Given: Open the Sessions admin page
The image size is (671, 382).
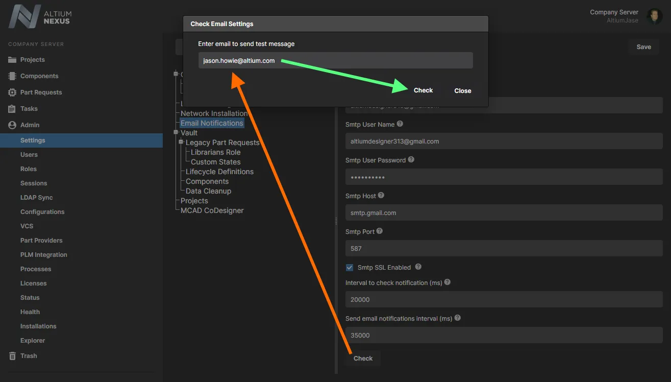Looking at the screenshot, I should coord(34,183).
